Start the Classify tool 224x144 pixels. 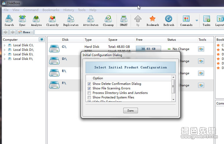[52, 21]
